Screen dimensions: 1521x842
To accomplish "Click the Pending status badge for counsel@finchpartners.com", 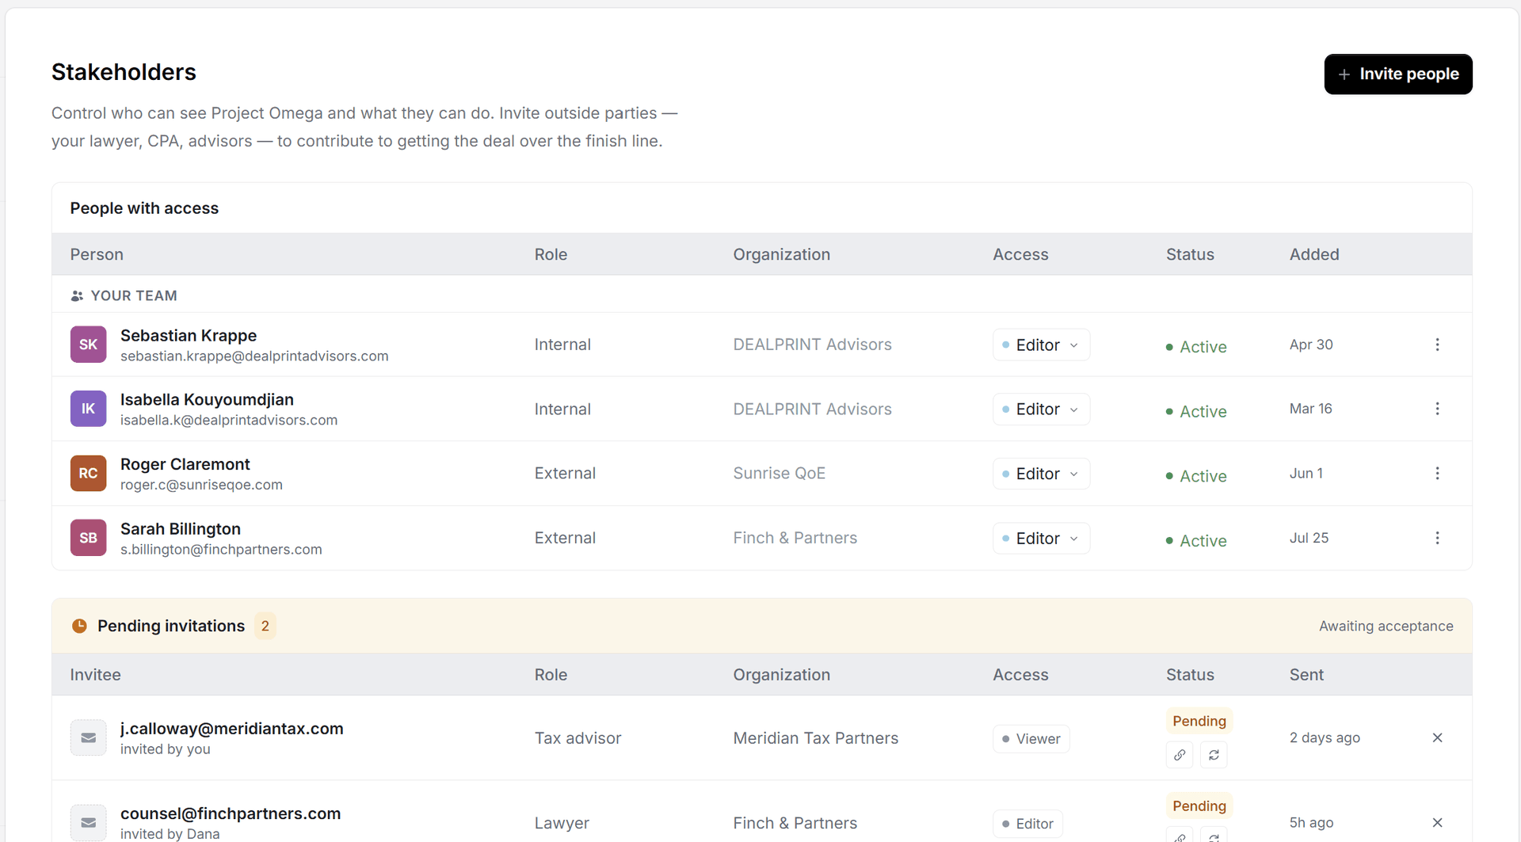I will click(x=1199, y=806).
